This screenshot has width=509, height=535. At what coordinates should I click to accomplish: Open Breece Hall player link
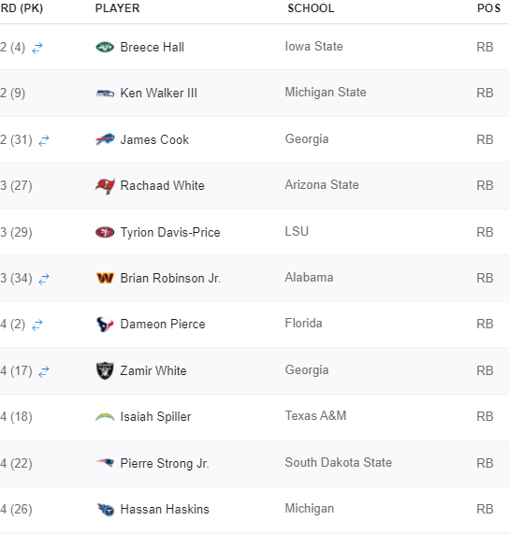click(152, 47)
